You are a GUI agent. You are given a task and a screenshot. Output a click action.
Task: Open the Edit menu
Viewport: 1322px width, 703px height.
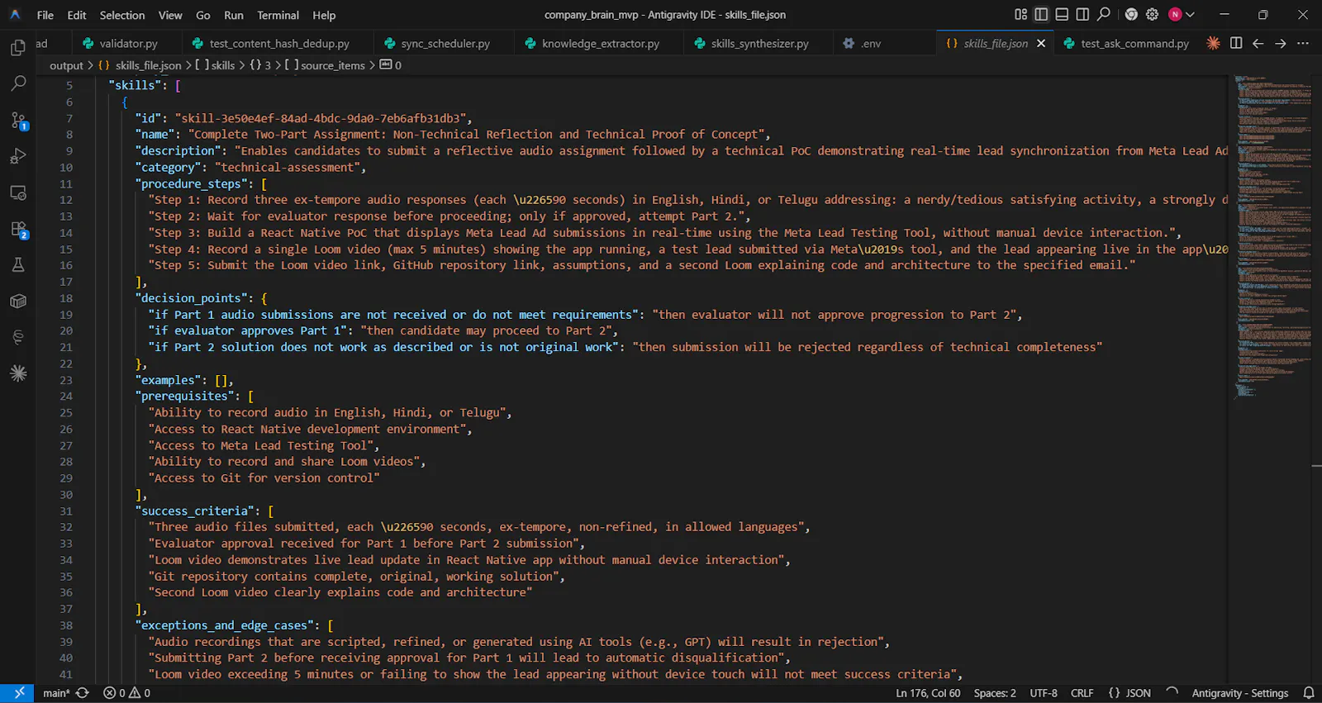[77, 15]
